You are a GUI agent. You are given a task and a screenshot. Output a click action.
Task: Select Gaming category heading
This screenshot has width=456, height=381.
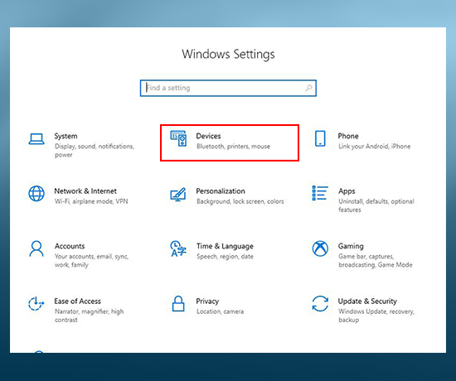pyautogui.click(x=351, y=246)
